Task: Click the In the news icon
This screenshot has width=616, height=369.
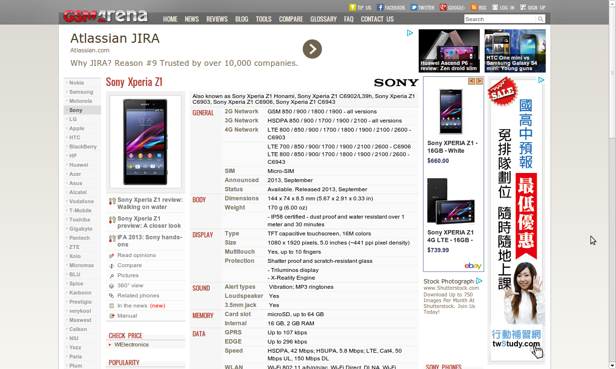Action: (x=112, y=306)
